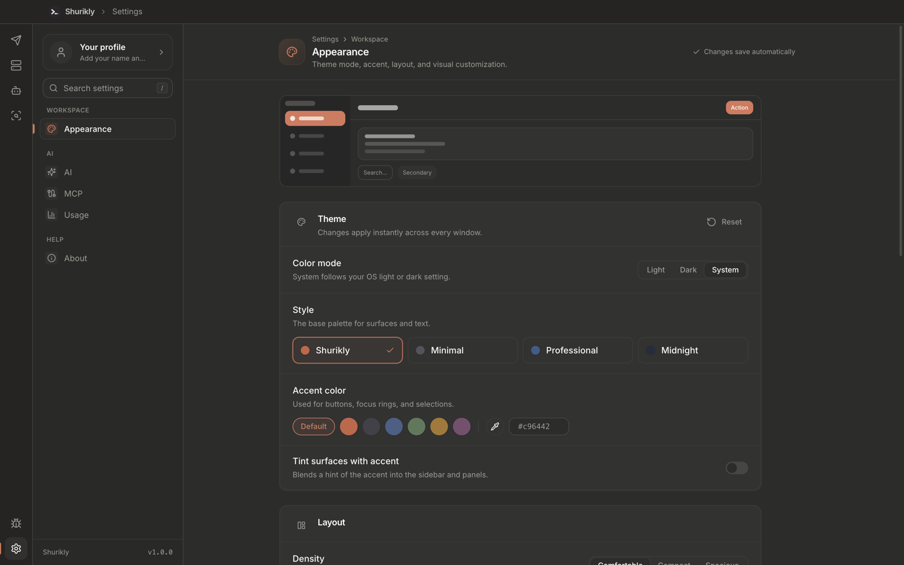This screenshot has height=565, width=904.
Task: Expand Your profile chevron
Action: 161,52
